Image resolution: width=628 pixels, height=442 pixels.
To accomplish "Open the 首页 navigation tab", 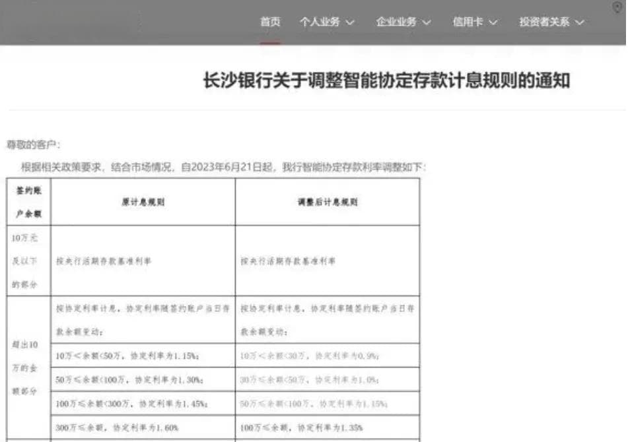I will point(270,22).
